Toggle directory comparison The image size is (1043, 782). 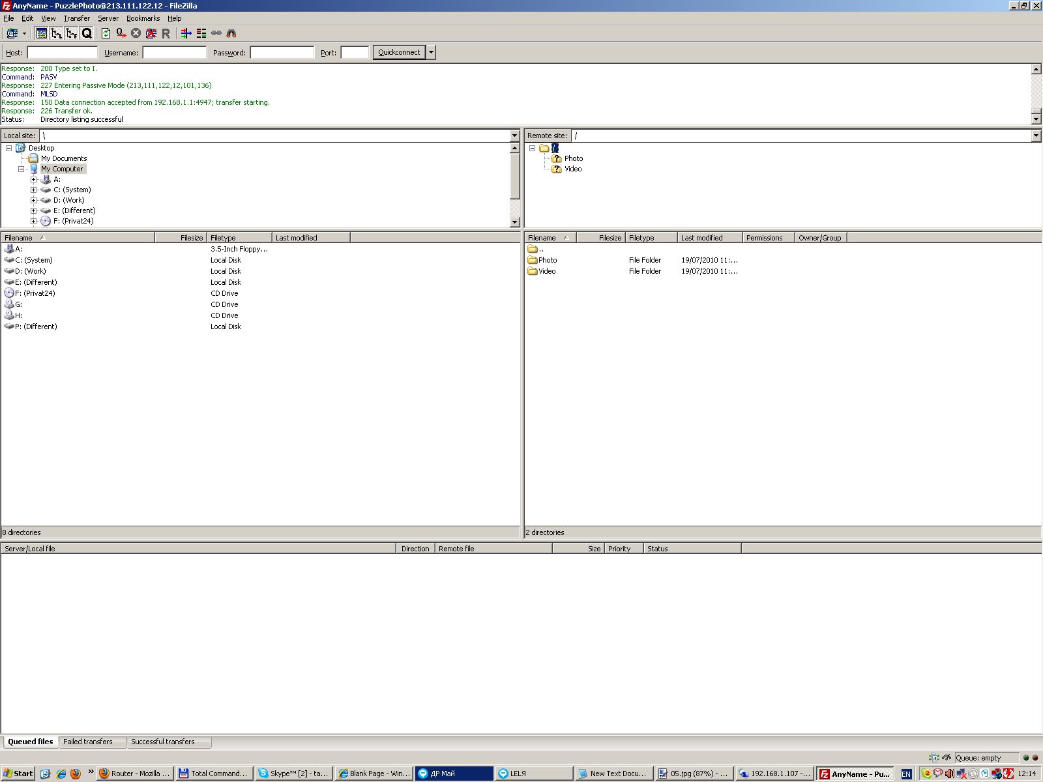[201, 33]
